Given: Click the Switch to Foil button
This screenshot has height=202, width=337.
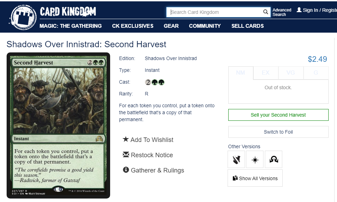Looking at the screenshot, I should click(x=278, y=132).
